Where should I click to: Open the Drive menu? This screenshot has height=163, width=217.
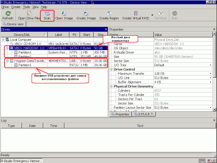coord(5,7)
